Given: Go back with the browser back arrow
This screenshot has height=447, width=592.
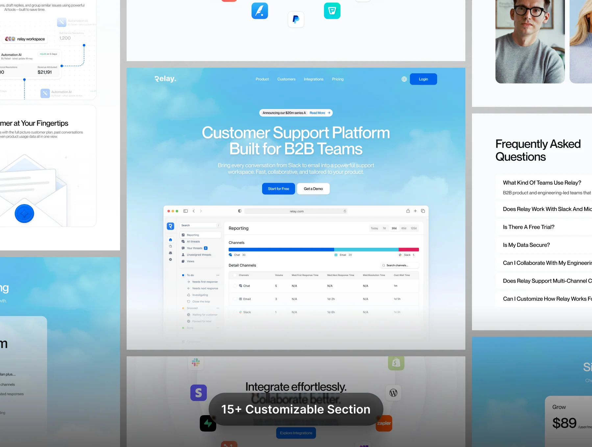Looking at the screenshot, I should [x=194, y=211].
